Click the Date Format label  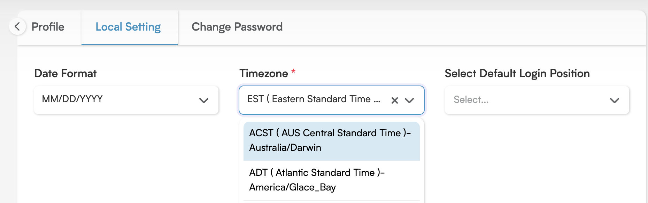tap(65, 73)
